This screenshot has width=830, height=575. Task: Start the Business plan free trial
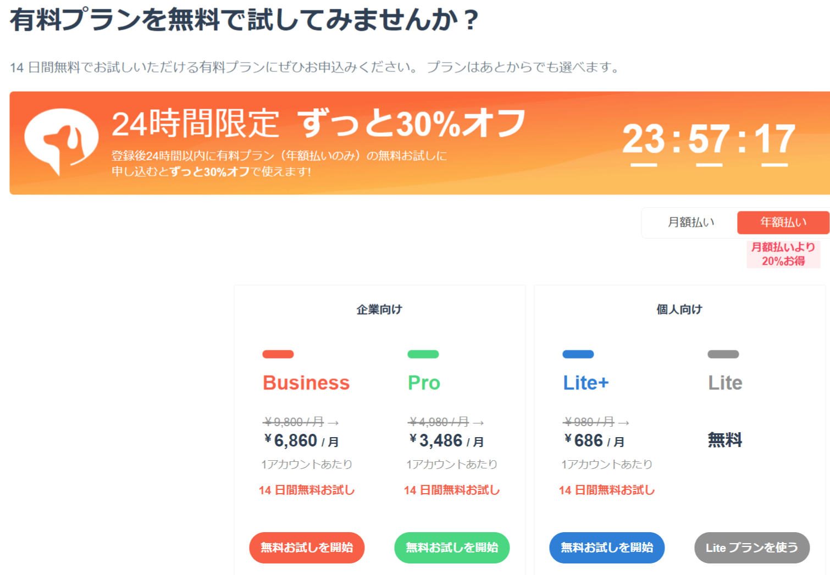307,548
